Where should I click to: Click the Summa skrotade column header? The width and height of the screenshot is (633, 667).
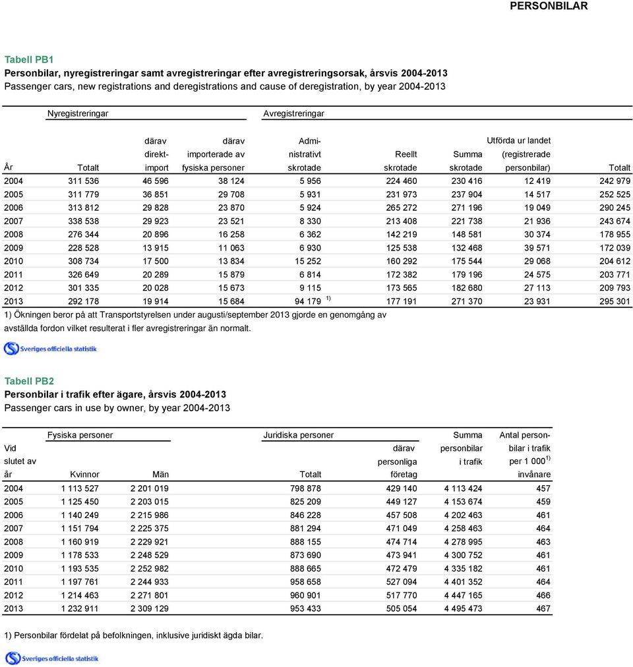click(466, 161)
